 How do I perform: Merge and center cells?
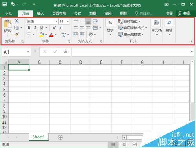tap(95, 28)
